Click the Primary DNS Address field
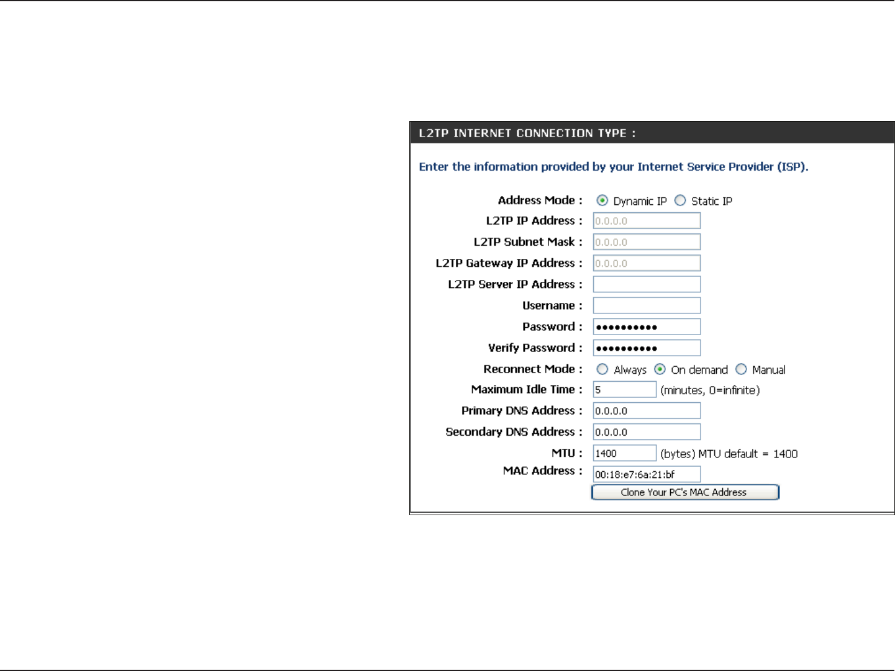 click(647, 411)
